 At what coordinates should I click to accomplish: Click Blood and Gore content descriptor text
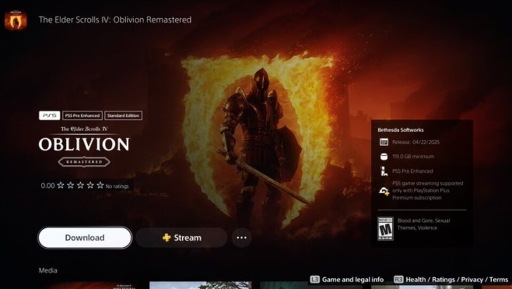423,224
